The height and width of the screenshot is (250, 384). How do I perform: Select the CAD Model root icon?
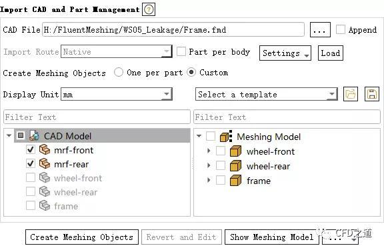tap(34, 135)
